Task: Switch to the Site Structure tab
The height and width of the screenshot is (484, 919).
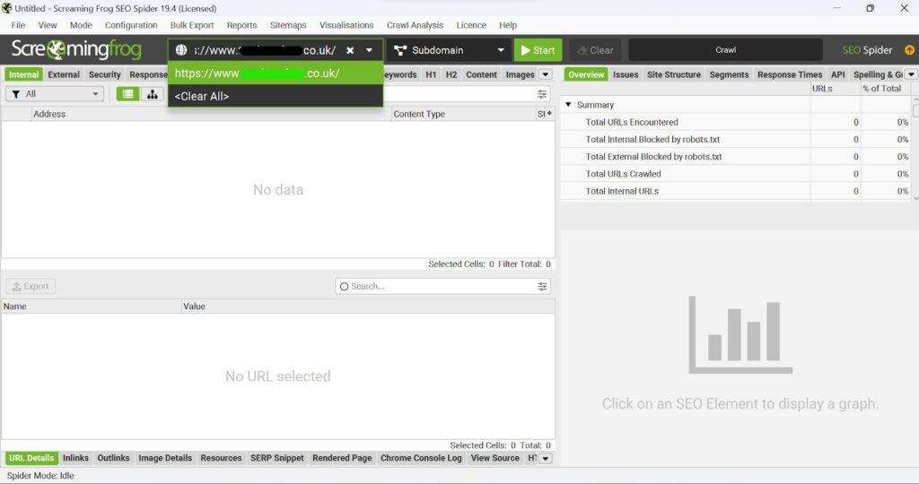Action: (674, 74)
